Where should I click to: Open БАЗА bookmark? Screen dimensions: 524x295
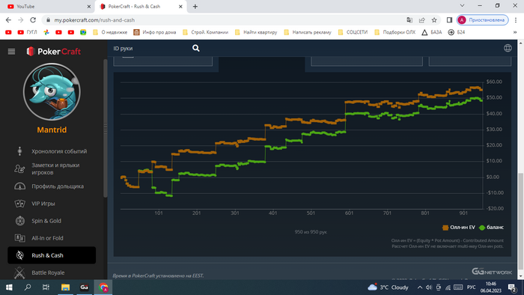[432, 32]
